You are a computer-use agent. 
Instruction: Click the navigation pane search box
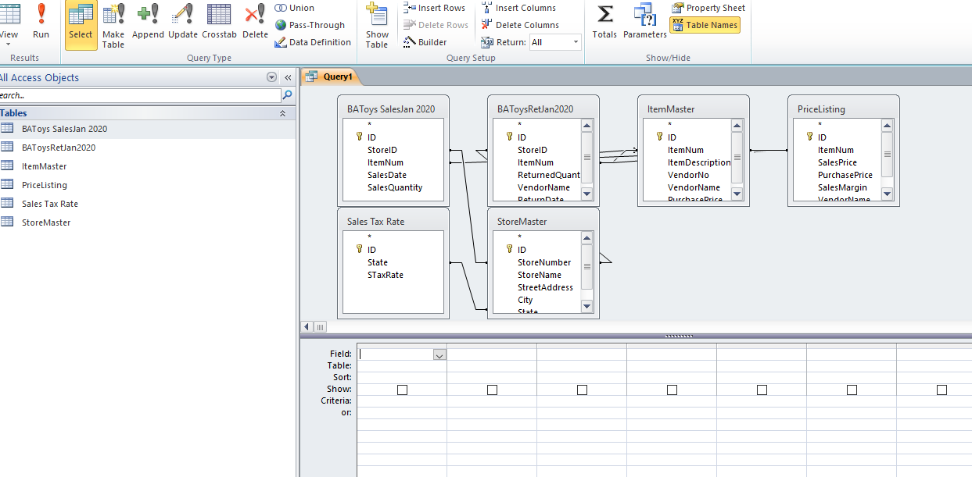coord(141,95)
